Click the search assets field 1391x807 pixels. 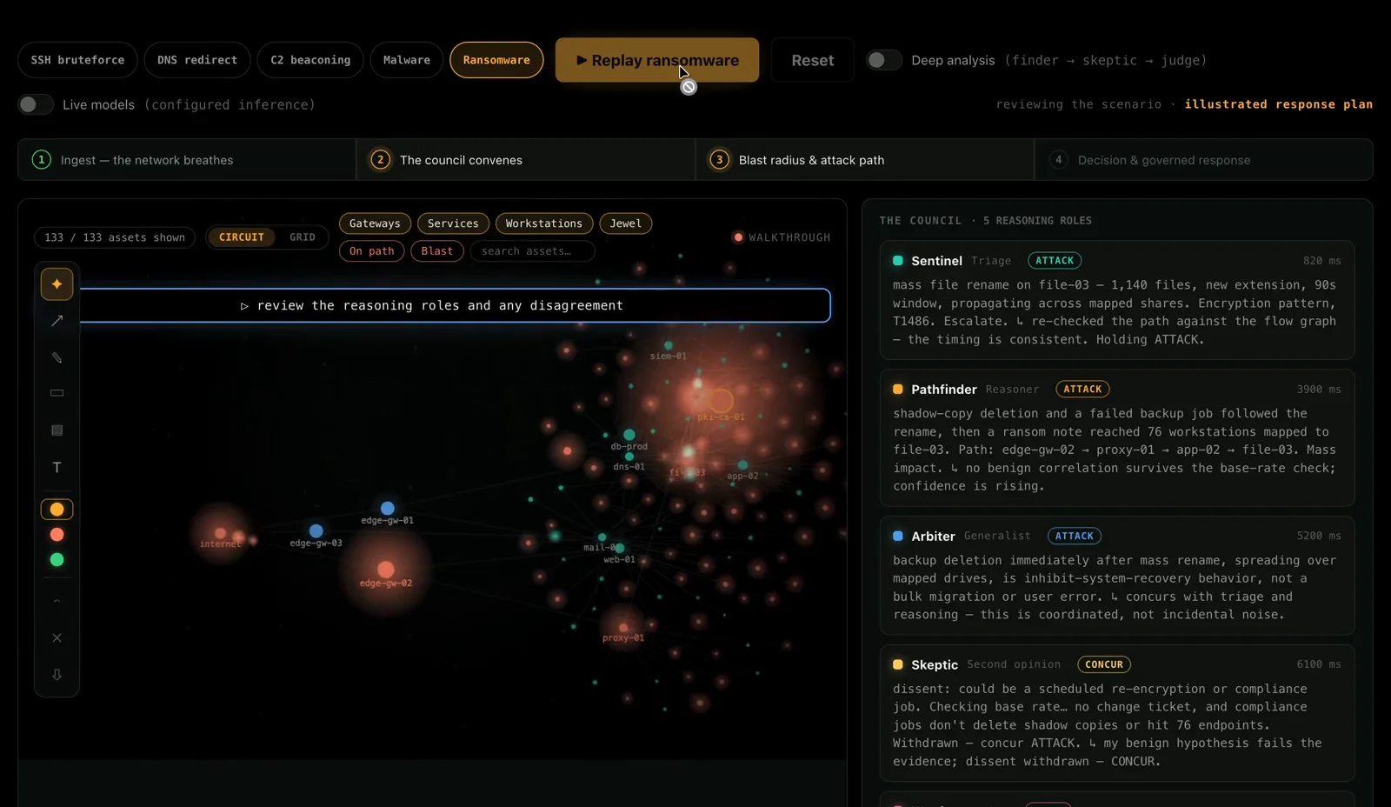(x=532, y=251)
